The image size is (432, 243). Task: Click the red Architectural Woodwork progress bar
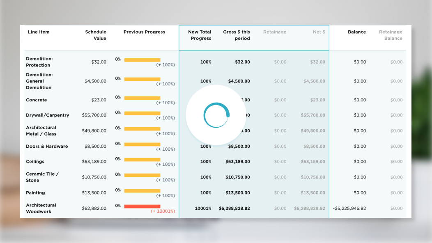142,206
